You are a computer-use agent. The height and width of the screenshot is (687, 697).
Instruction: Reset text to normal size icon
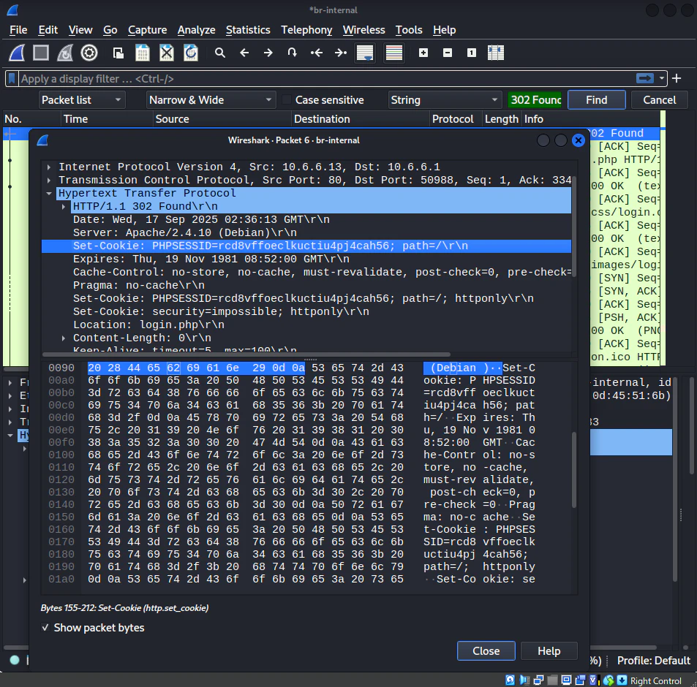point(472,53)
